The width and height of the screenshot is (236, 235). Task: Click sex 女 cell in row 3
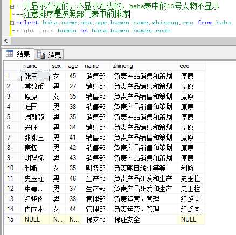tap(58, 96)
